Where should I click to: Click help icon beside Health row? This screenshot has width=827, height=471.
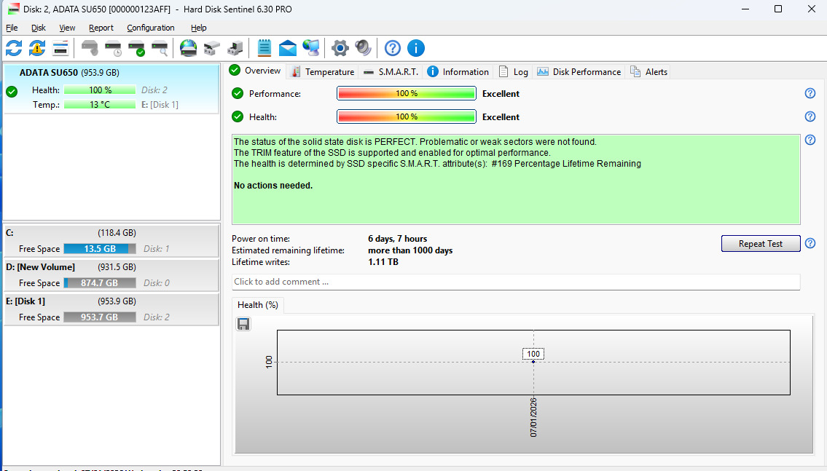click(x=810, y=116)
